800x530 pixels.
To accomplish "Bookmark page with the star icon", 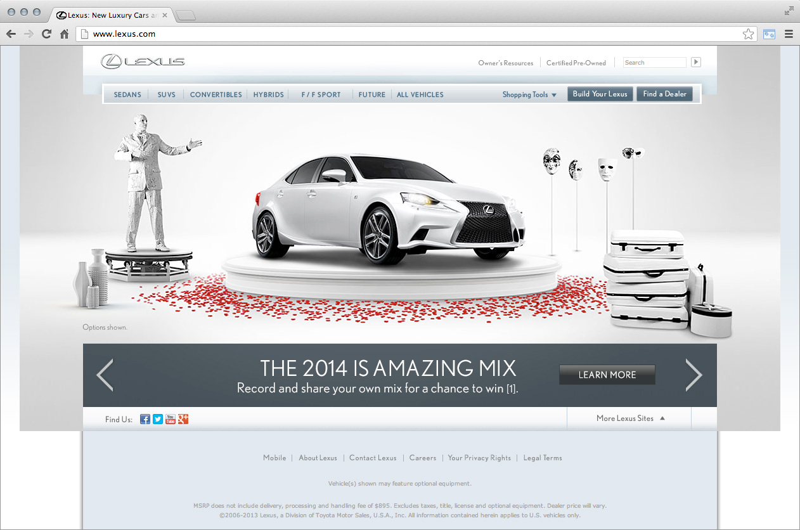I will click(x=749, y=34).
